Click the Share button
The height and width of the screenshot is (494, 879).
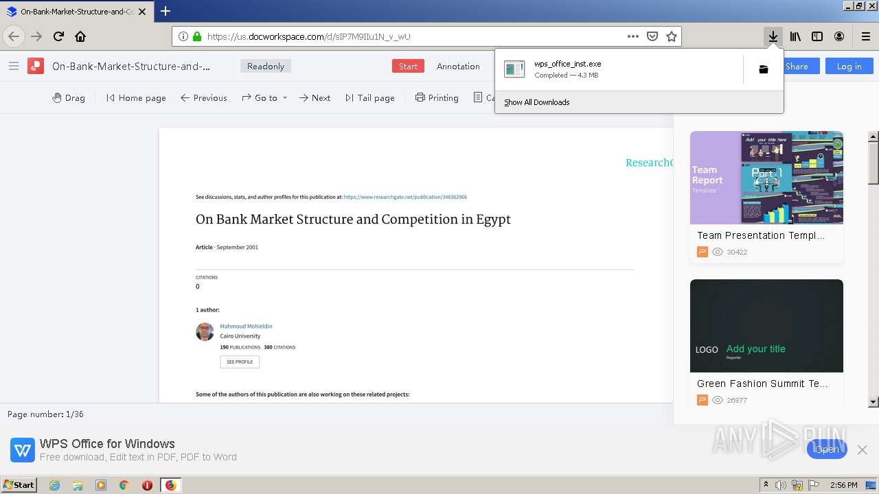tap(797, 66)
